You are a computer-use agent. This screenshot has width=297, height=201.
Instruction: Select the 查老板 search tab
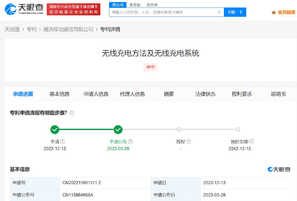(135, 5)
